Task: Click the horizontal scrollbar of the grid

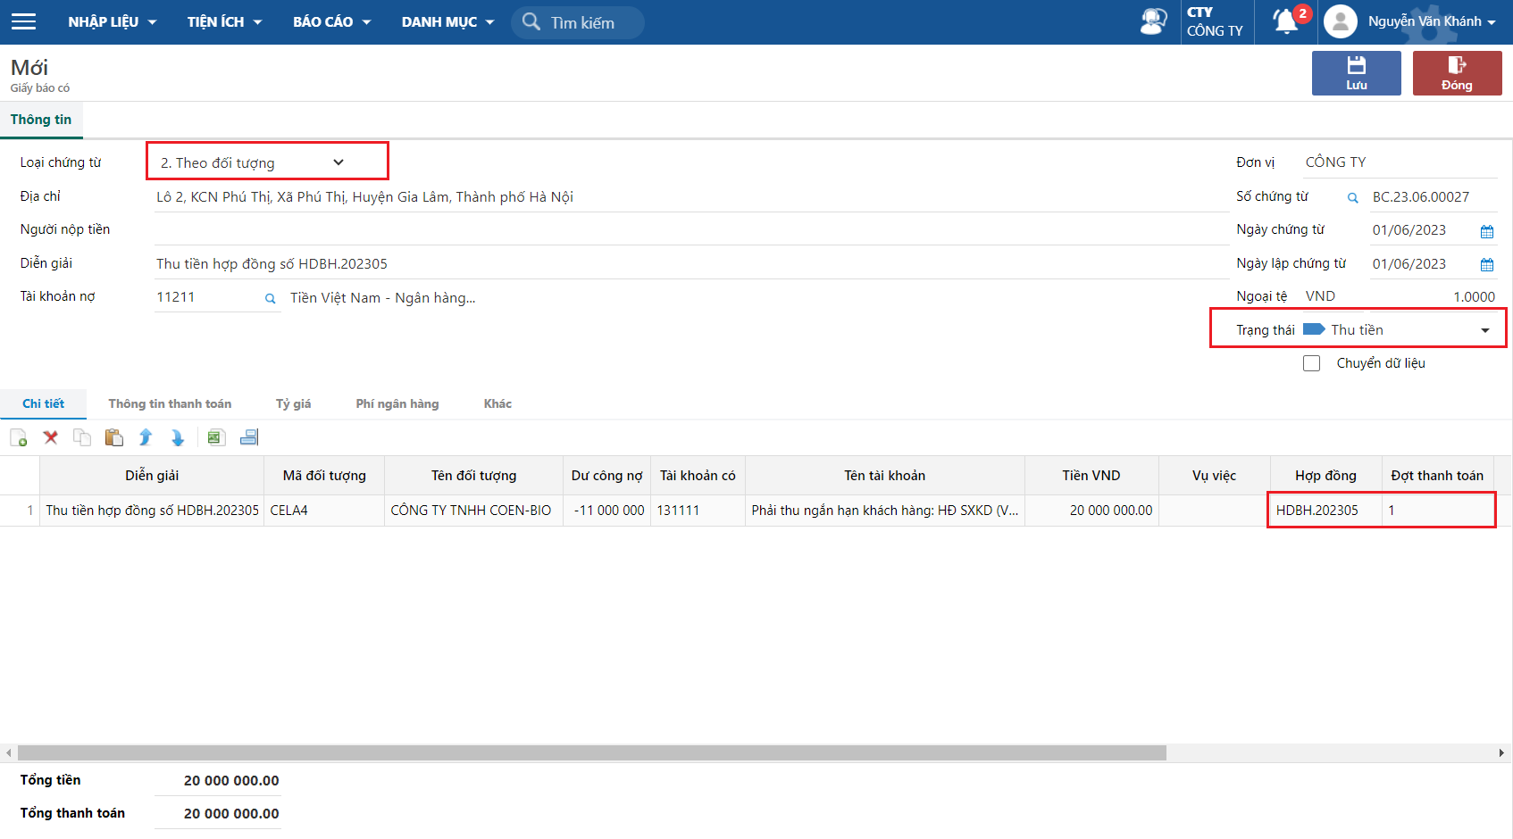Action: click(x=591, y=752)
